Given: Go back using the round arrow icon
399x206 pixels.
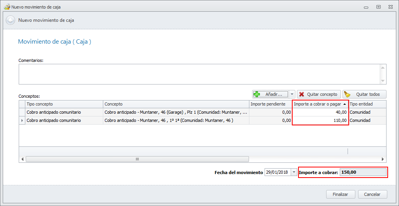Looking at the screenshot, I should point(11,20).
